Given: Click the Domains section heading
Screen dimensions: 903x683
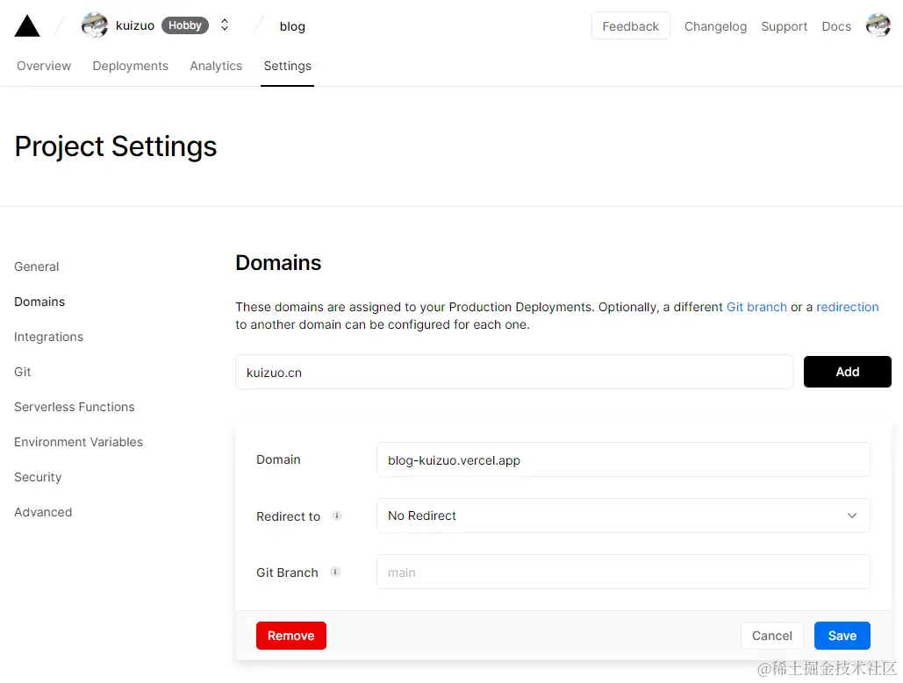Looking at the screenshot, I should 278,262.
